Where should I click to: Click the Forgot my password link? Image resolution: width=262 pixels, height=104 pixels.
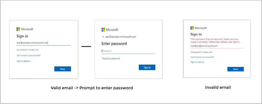pos(111,58)
